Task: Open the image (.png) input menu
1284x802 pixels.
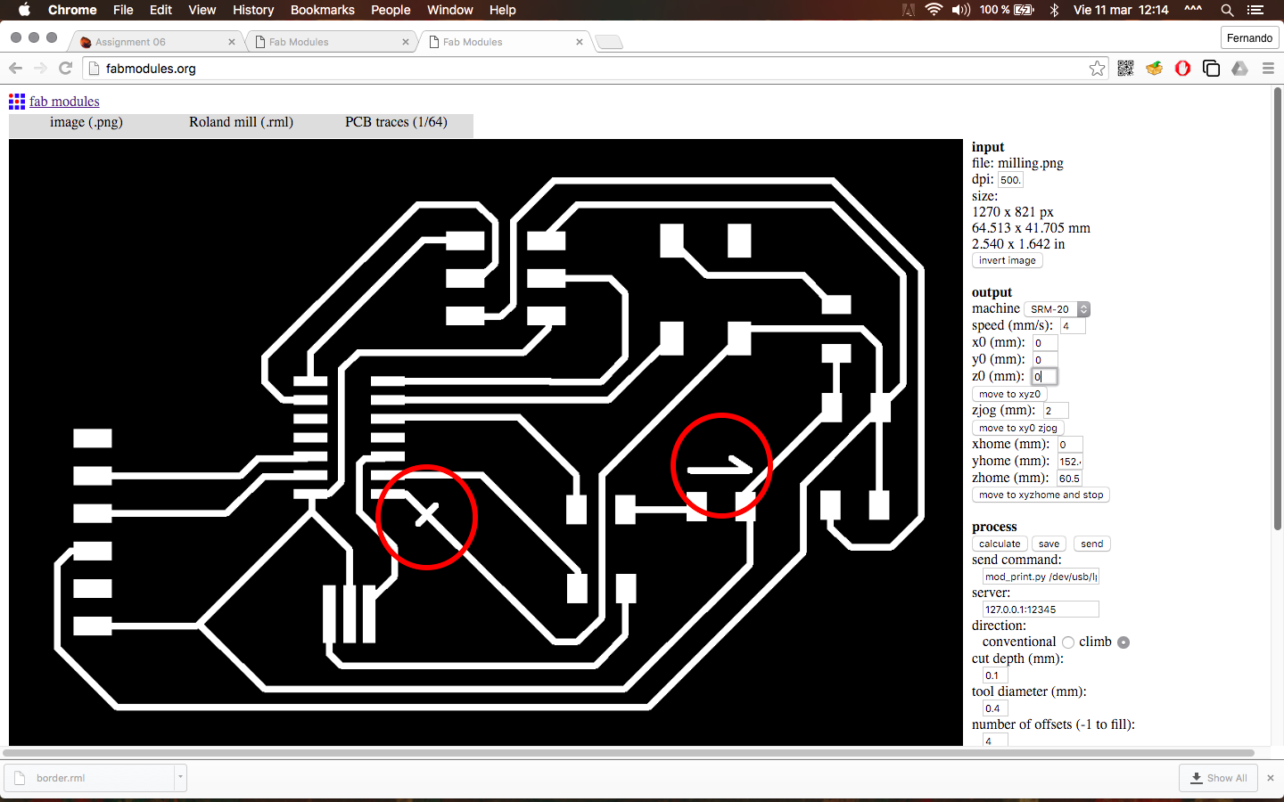Action: (x=86, y=122)
